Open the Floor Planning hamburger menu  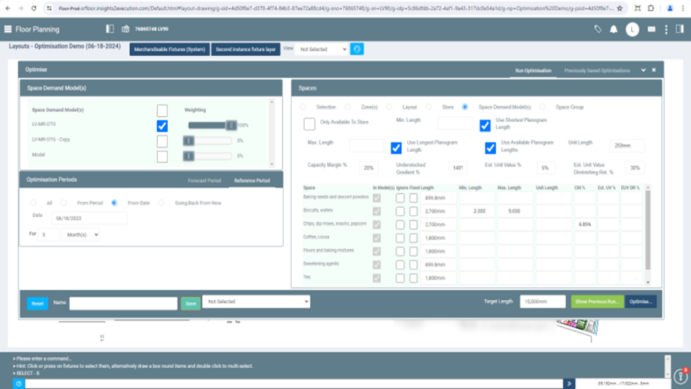7,30
